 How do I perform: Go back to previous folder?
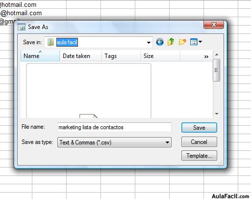pyautogui.click(x=160, y=42)
